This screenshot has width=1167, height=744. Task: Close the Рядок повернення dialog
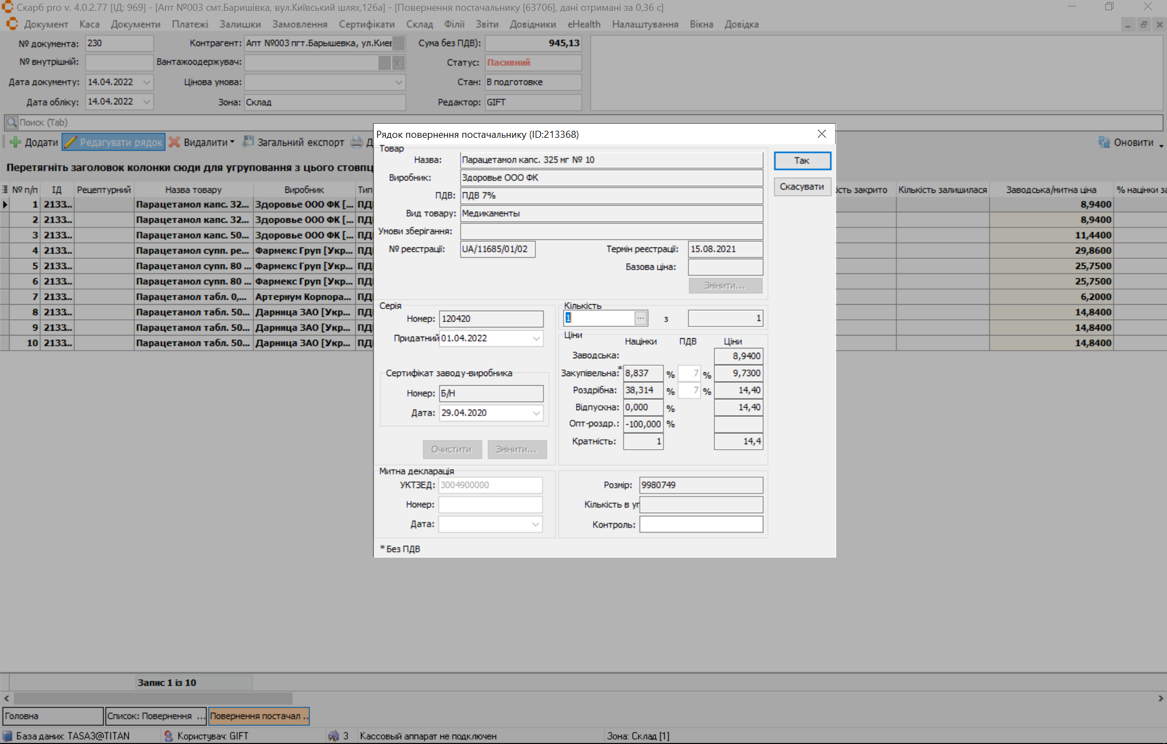click(x=822, y=134)
